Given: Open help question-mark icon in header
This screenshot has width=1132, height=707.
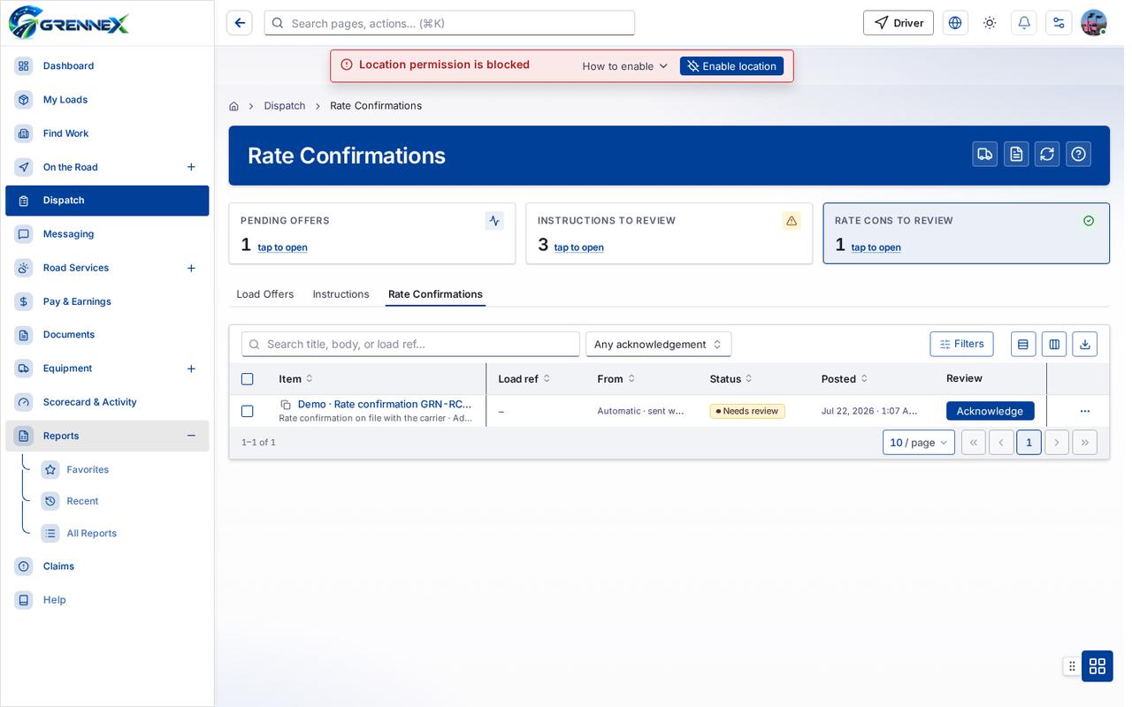Looking at the screenshot, I should [1078, 154].
